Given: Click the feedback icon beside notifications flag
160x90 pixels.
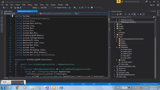Looking at the screenshot, I should (x=122, y=1).
